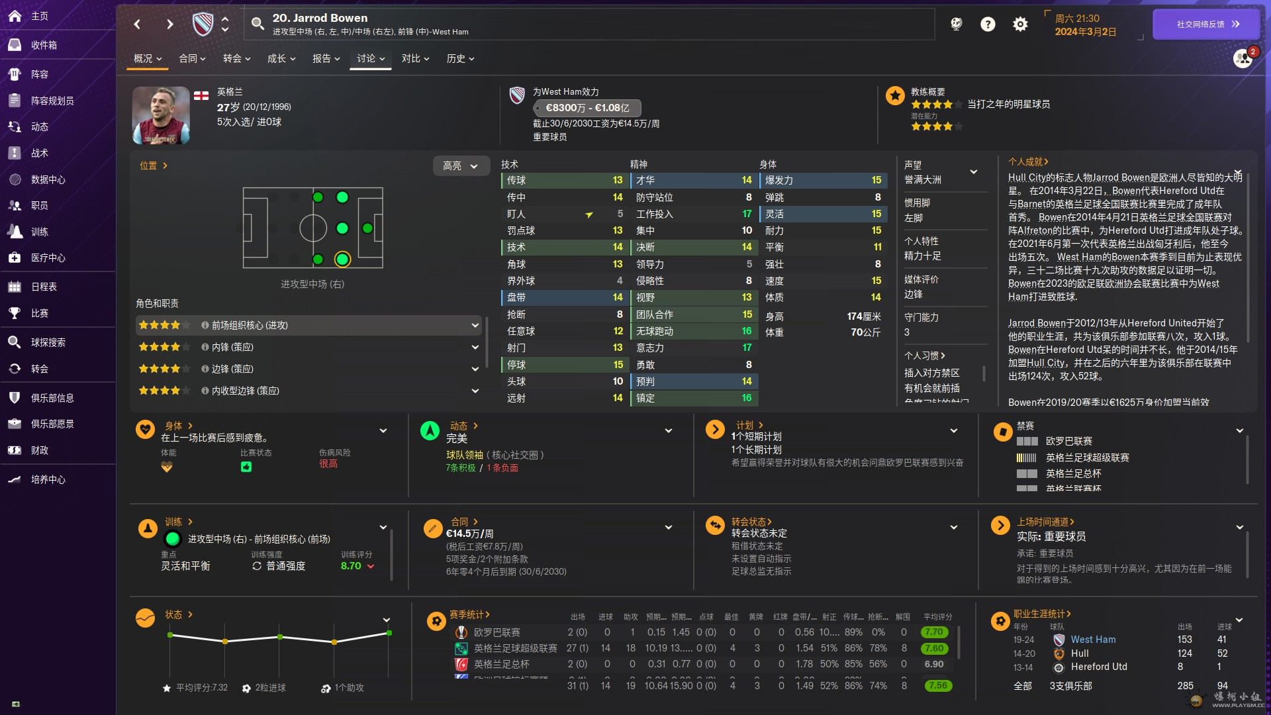This screenshot has width=1271, height=715.
Task: Open the 日程表 schedule icon
Action: 15,287
